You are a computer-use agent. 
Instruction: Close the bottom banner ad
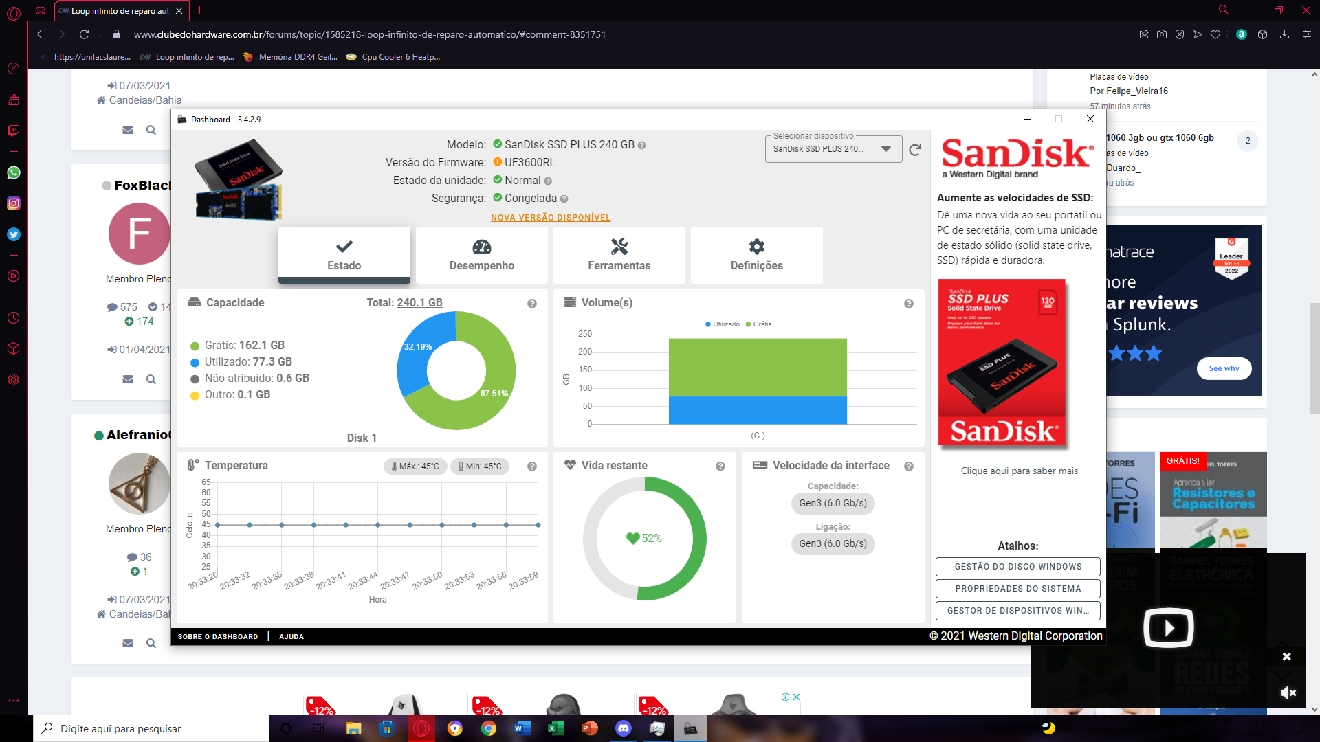click(x=796, y=697)
